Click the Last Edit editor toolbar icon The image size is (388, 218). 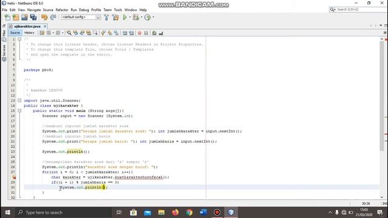tap(42, 33)
